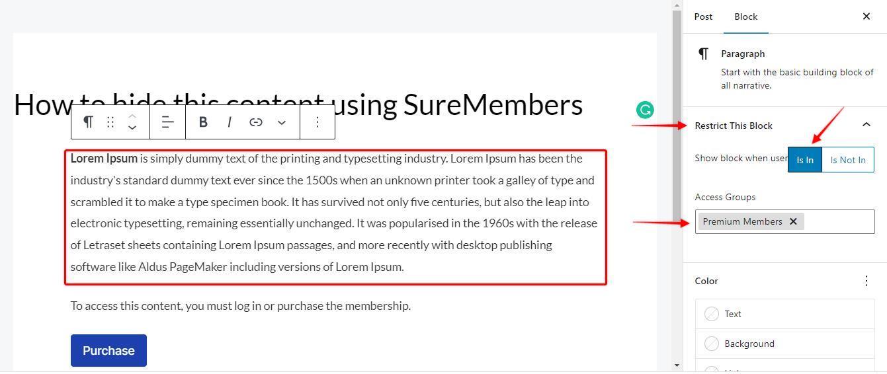The height and width of the screenshot is (374, 887).
Task: Switch to the Block tab
Action: (x=745, y=17)
